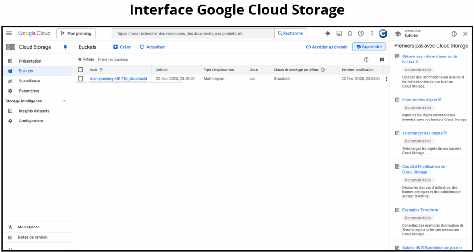
Task: Click help icon next to Classe de stockage
Action: click(x=323, y=69)
